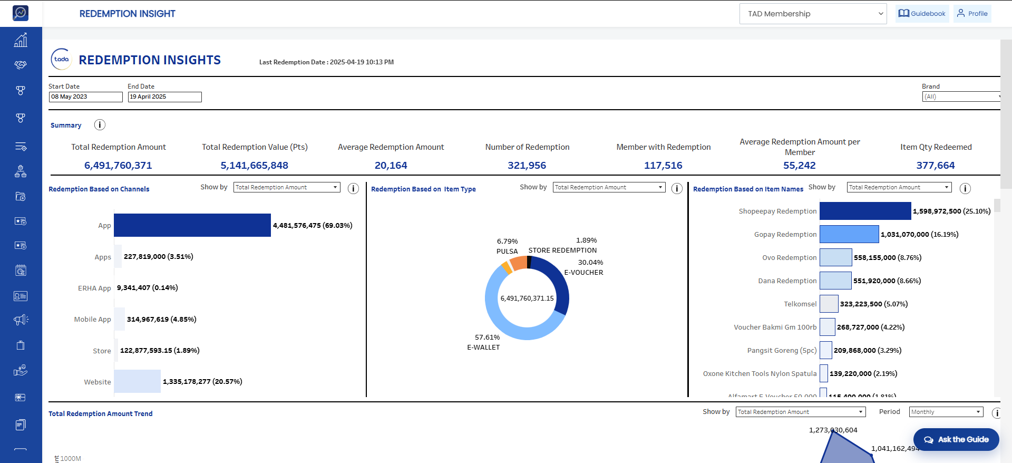Open Show by dropdown for Item Type
The height and width of the screenshot is (463, 1012).
click(x=609, y=187)
